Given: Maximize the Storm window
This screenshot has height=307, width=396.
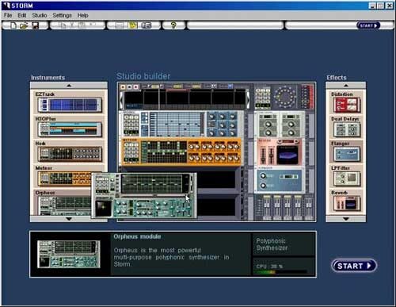Looking at the screenshot, I should point(381,6).
